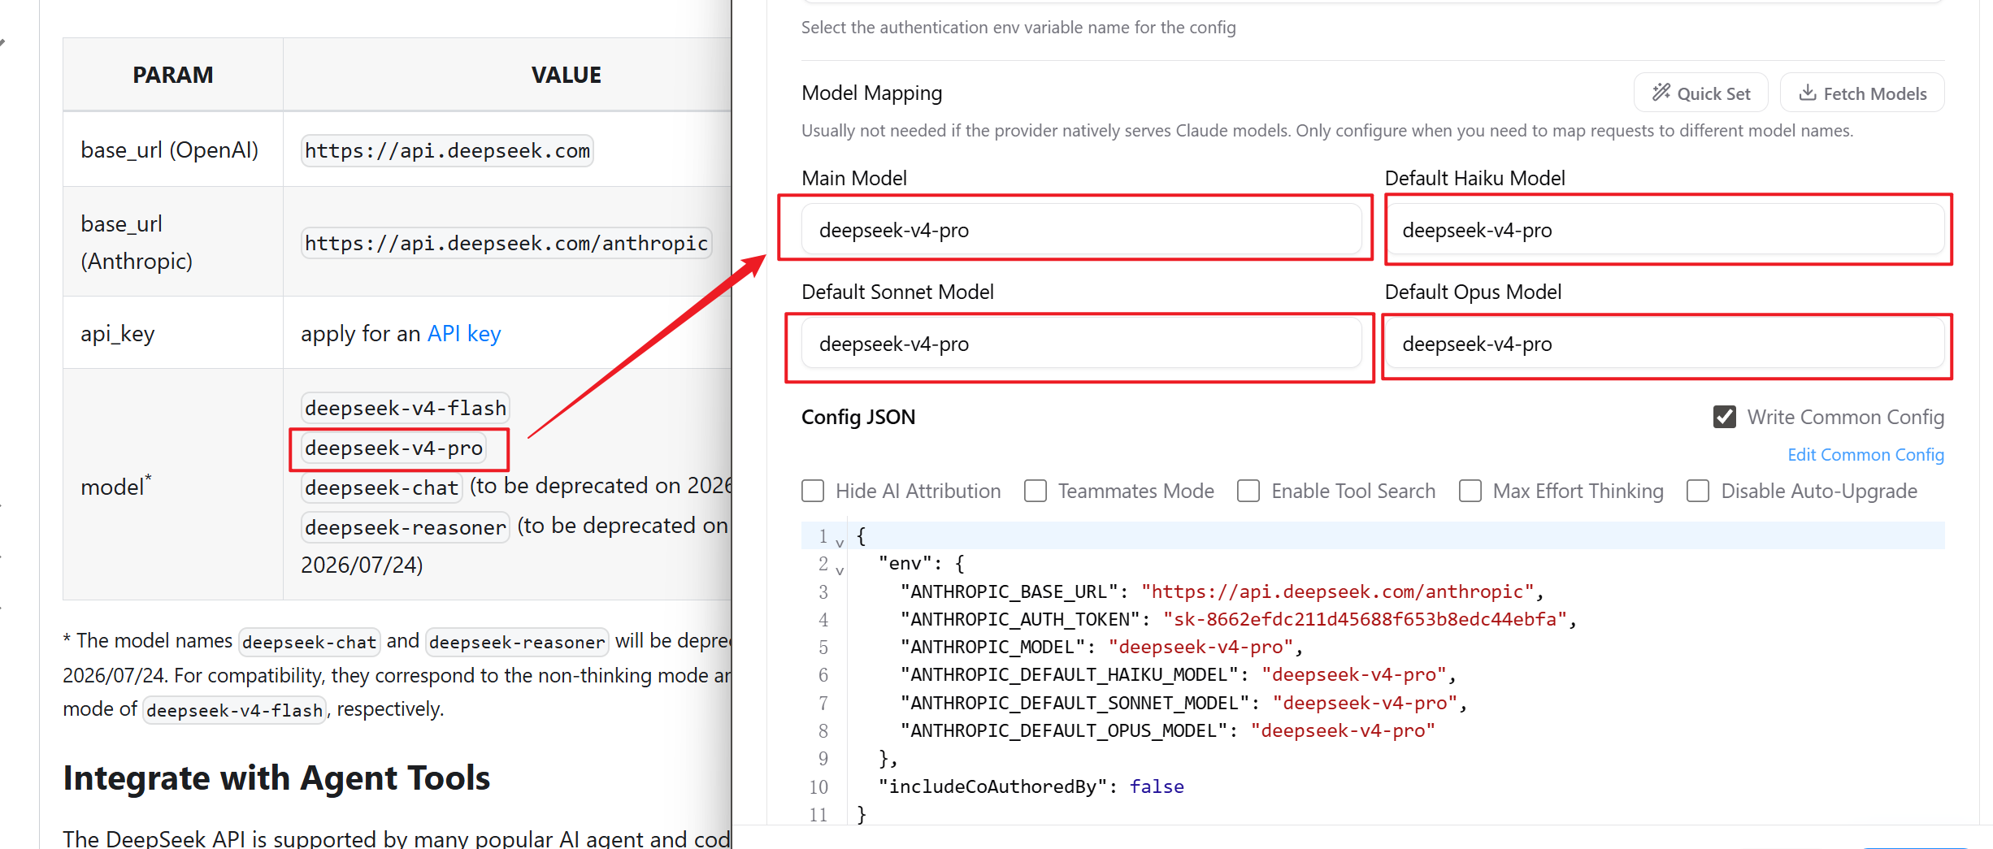Click the ANTHROPIC_DEFAULT_OPUS_MODEL JSON line

point(1168,730)
